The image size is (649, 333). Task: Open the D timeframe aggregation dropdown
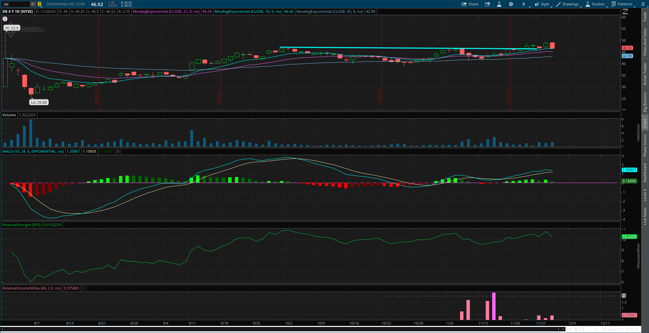524,4
